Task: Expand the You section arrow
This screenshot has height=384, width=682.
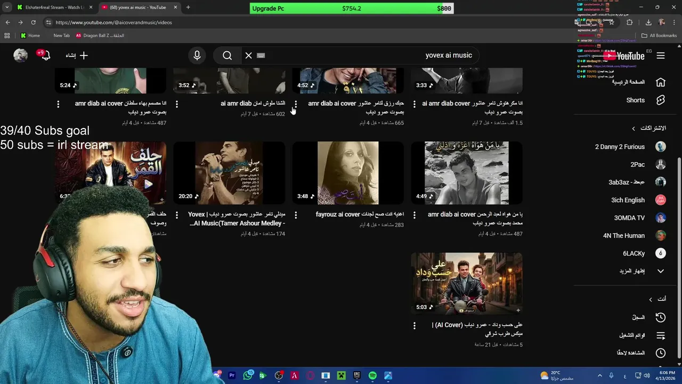Action: click(651, 299)
